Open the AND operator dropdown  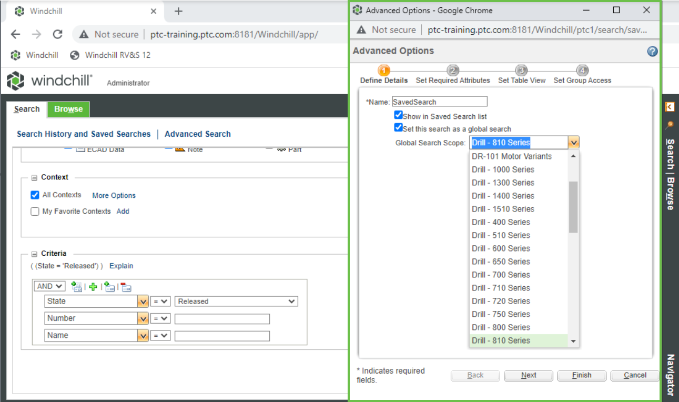49,286
